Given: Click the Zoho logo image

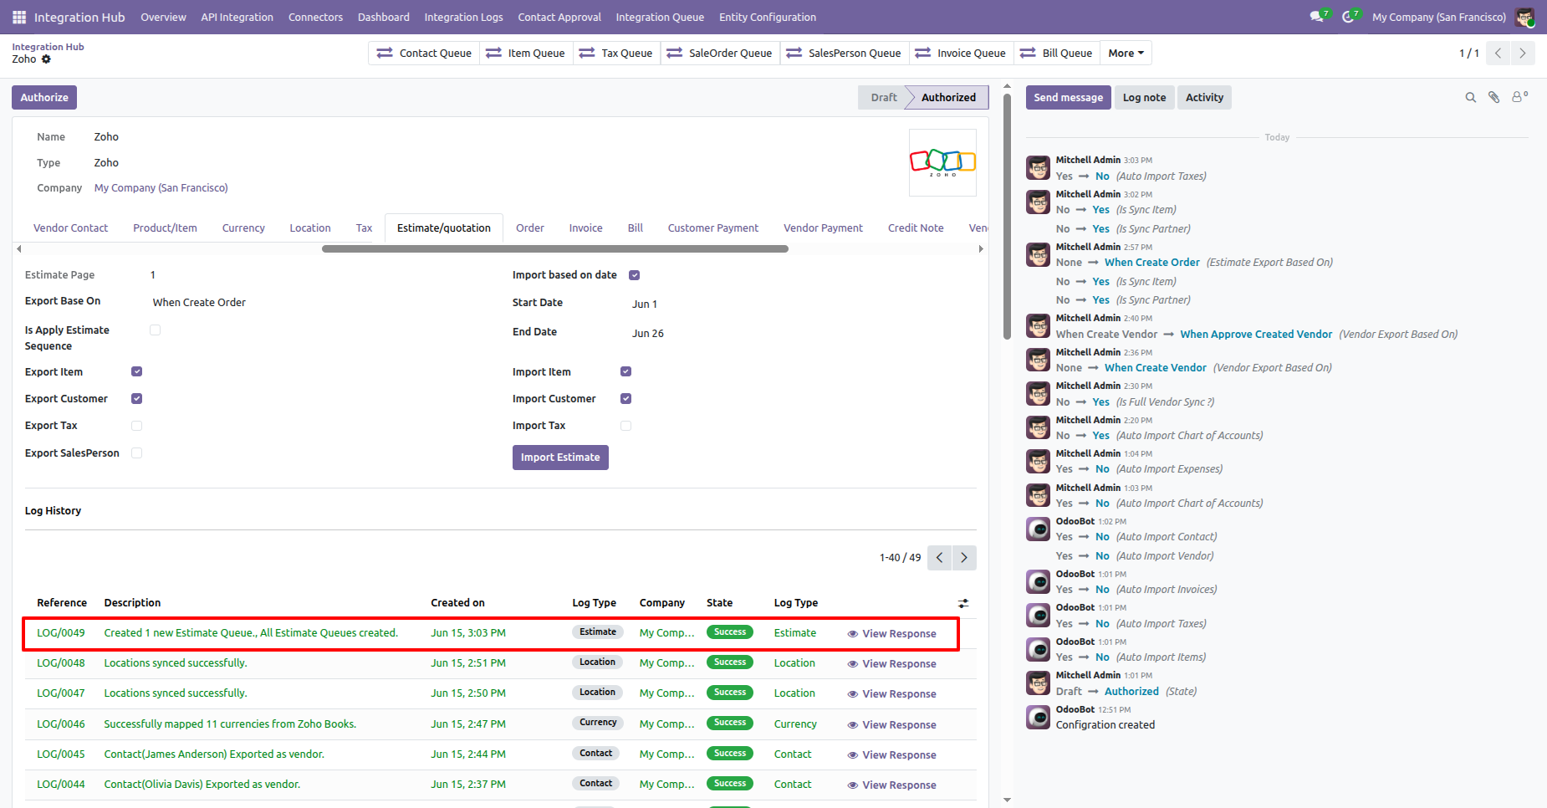Looking at the screenshot, I should 942,162.
